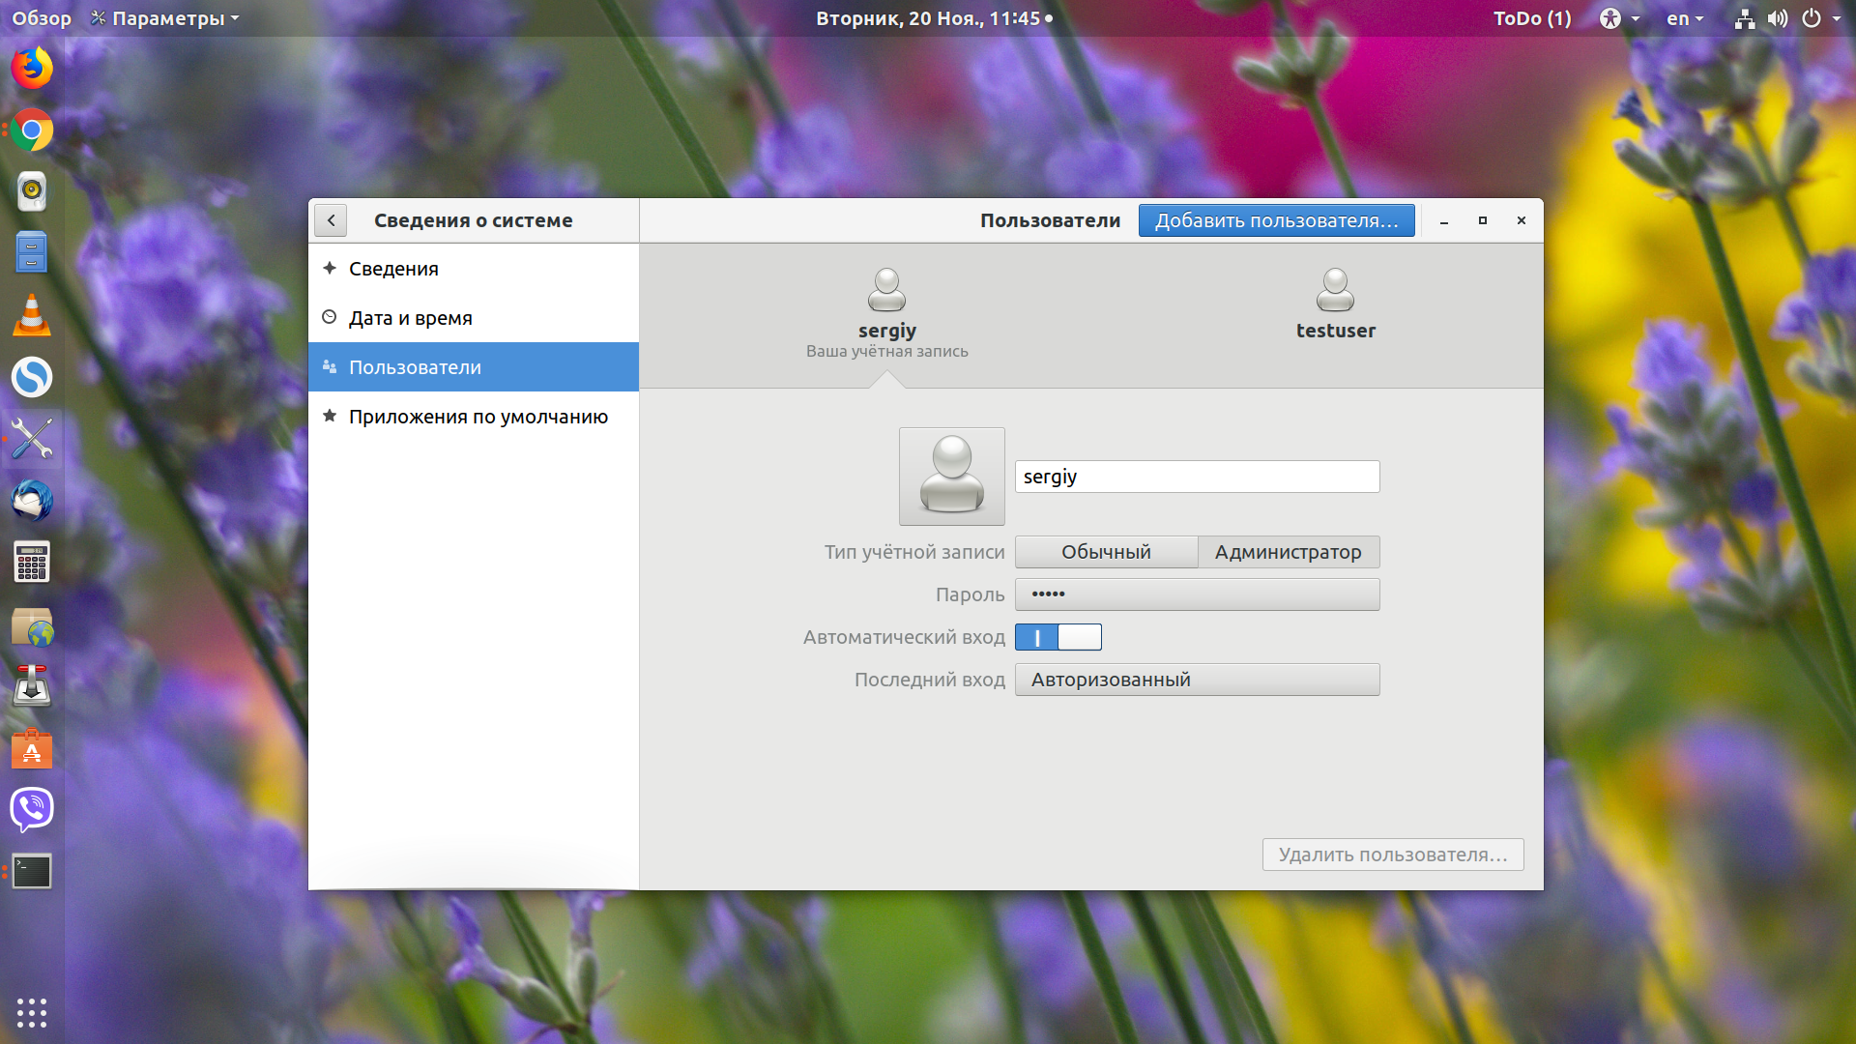Launch Google Chrome from the dock
Viewport: 1856px width, 1044px height.
(x=32, y=130)
